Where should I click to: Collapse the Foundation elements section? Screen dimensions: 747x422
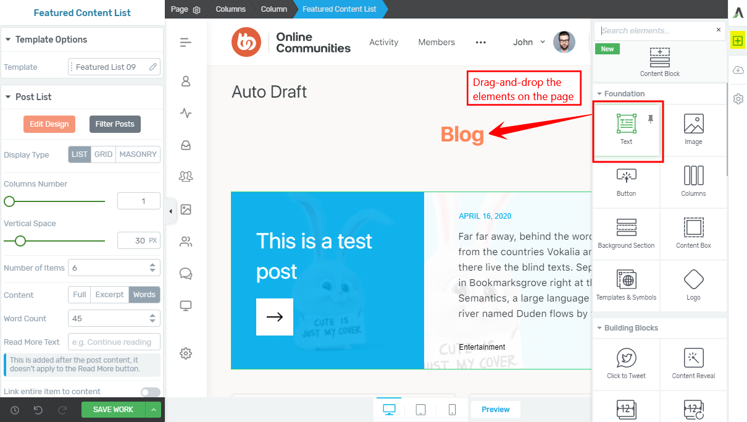point(599,94)
